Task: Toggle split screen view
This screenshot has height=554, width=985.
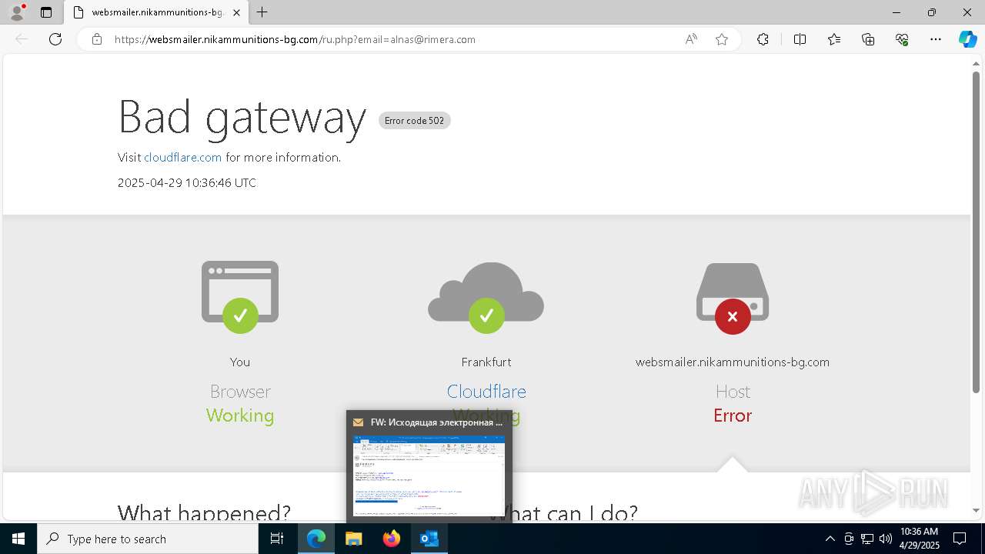Action: pos(800,39)
